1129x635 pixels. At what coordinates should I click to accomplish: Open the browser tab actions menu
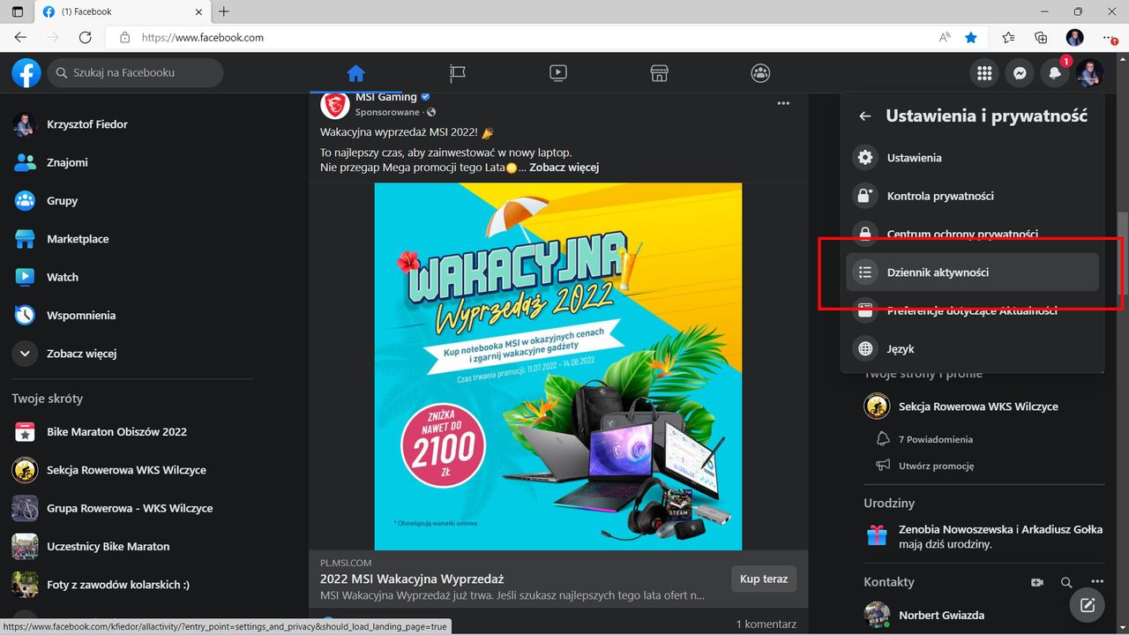point(18,11)
